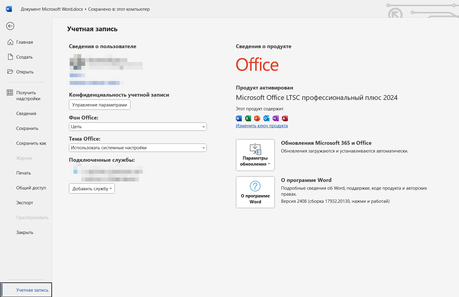Image resolution: width=459 pixels, height=297 pixels.
Task: Click the PowerPoint app icon under product contents
Action: coord(257,118)
